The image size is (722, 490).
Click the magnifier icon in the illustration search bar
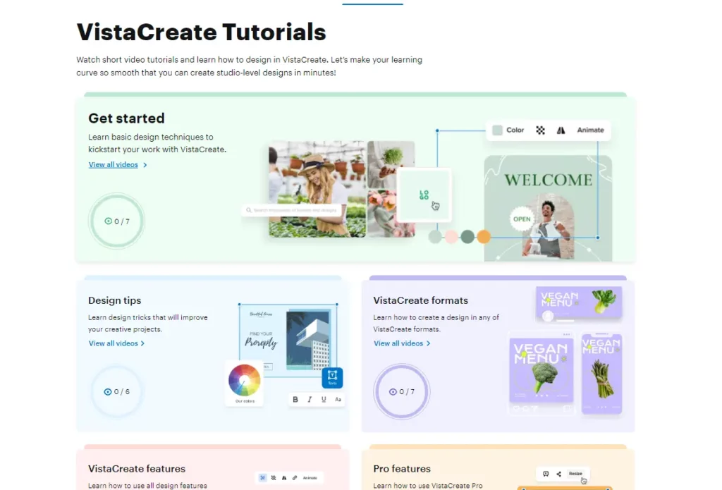[249, 210]
